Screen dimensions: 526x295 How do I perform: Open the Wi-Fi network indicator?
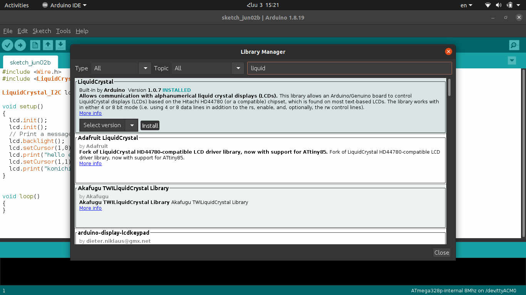(488, 5)
